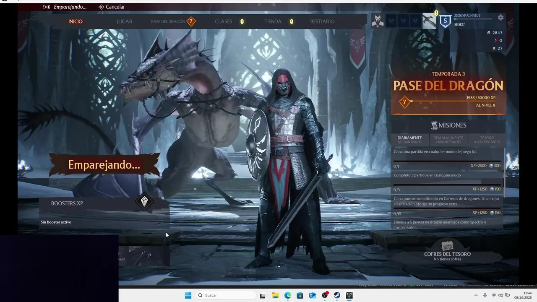Open settings gear icon
537x302 pixels.
pos(501,17)
